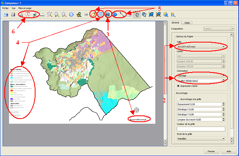Select the Add scale bar tool
Viewport: 239px width, 156px height.
click(x=108, y=15)
